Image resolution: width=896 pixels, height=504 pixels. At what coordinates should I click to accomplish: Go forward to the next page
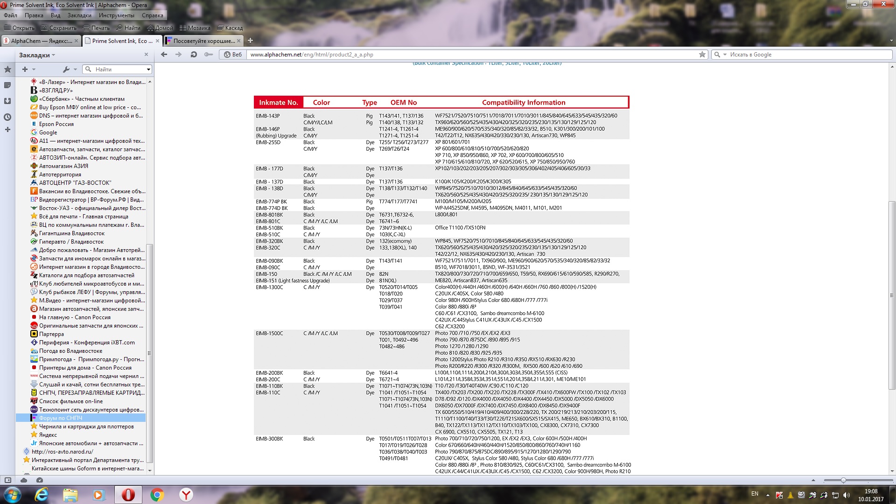(179, 55)
